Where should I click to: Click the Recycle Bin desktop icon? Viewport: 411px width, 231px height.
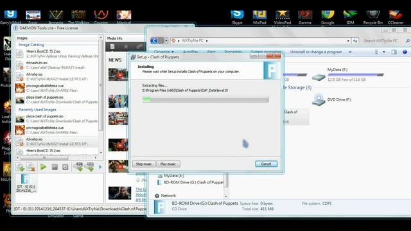(x=372, y=17)
